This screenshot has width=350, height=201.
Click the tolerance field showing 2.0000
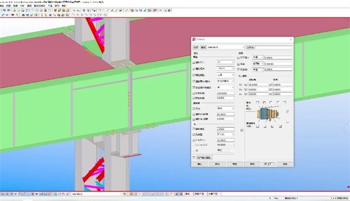(225, 129)
